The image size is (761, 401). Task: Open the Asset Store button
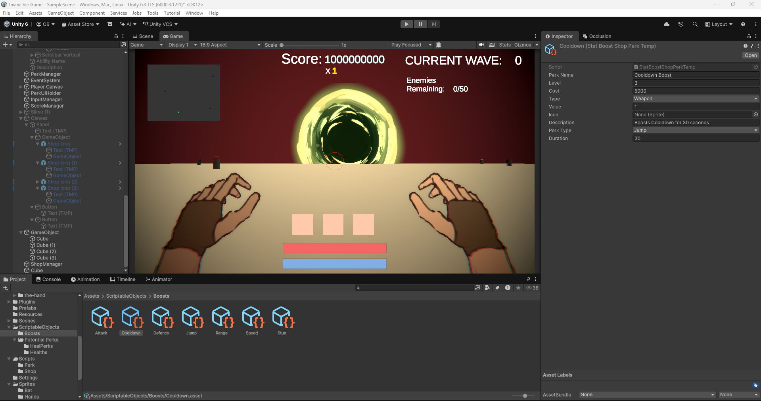point(80,24)
